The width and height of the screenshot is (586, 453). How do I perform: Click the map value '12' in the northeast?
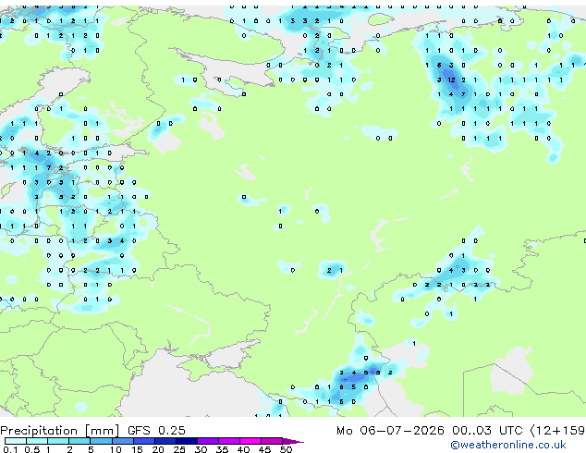[x=451, y=80]
